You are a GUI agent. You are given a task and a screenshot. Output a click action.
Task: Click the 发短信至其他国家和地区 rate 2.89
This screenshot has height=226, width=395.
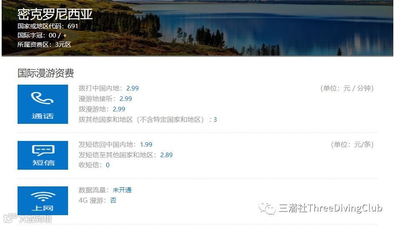(166, 155)
